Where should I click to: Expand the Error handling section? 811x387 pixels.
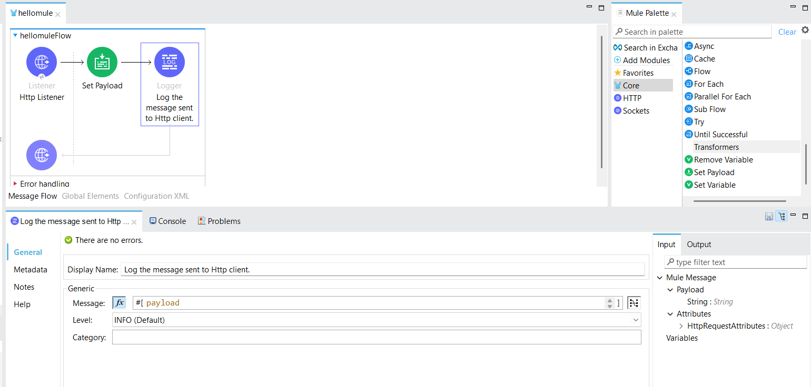tap(15, 184)
